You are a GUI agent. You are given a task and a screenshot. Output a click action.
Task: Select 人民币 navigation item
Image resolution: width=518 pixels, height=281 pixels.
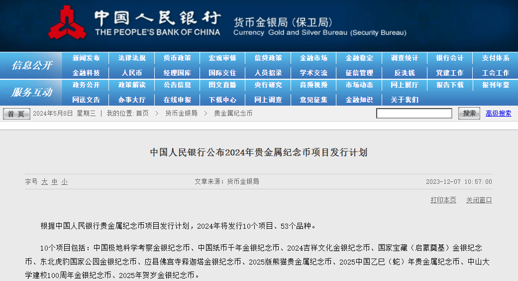click(x=132, y=73)
